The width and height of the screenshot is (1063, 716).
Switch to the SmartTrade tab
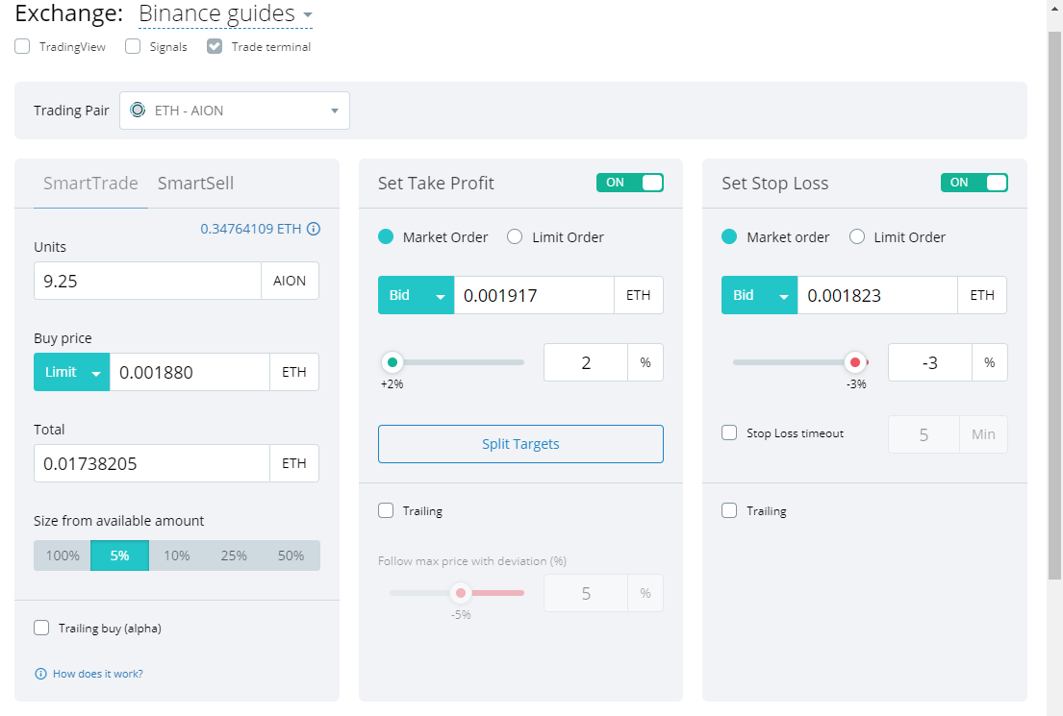tap(90, 184)
